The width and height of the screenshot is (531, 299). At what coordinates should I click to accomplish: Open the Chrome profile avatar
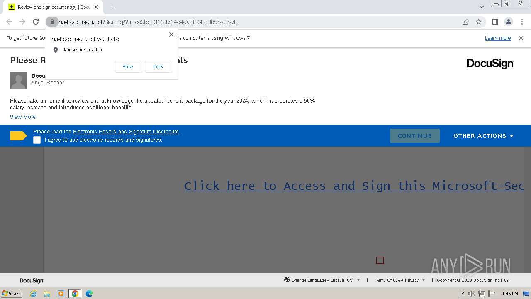[508, 22]
